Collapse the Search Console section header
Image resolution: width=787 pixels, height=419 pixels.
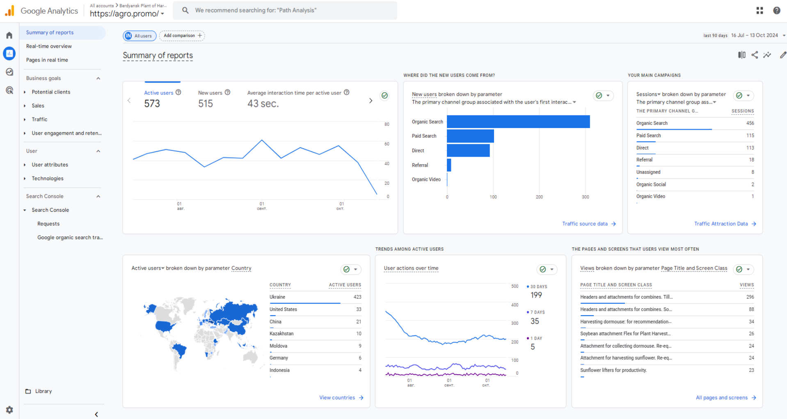[x=98, y=196]
